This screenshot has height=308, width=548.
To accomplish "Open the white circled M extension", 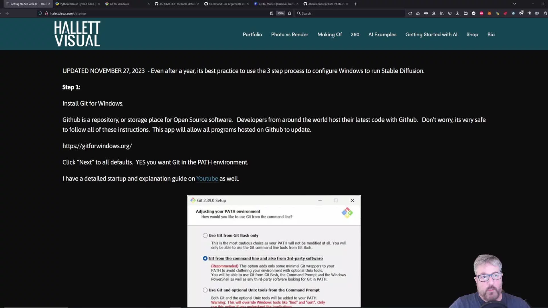I will [x=474, y=13].
